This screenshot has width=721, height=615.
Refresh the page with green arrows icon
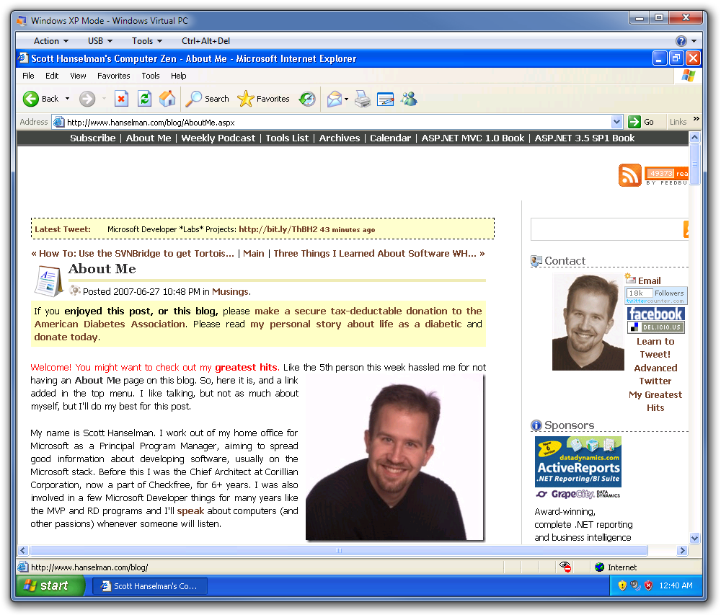click(144, 98)
